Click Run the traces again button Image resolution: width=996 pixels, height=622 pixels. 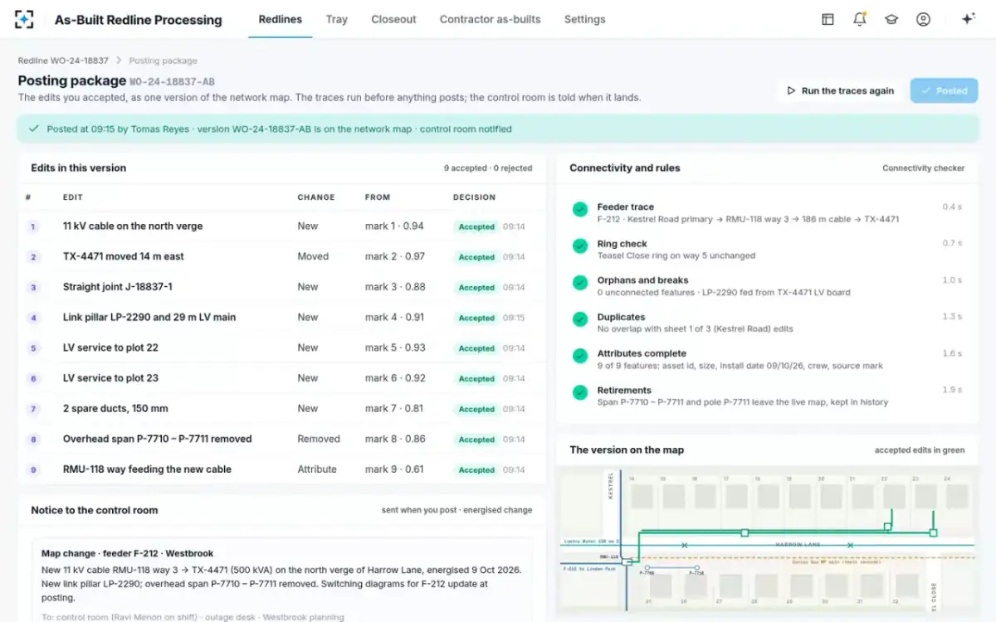click(x=839, y=91)
